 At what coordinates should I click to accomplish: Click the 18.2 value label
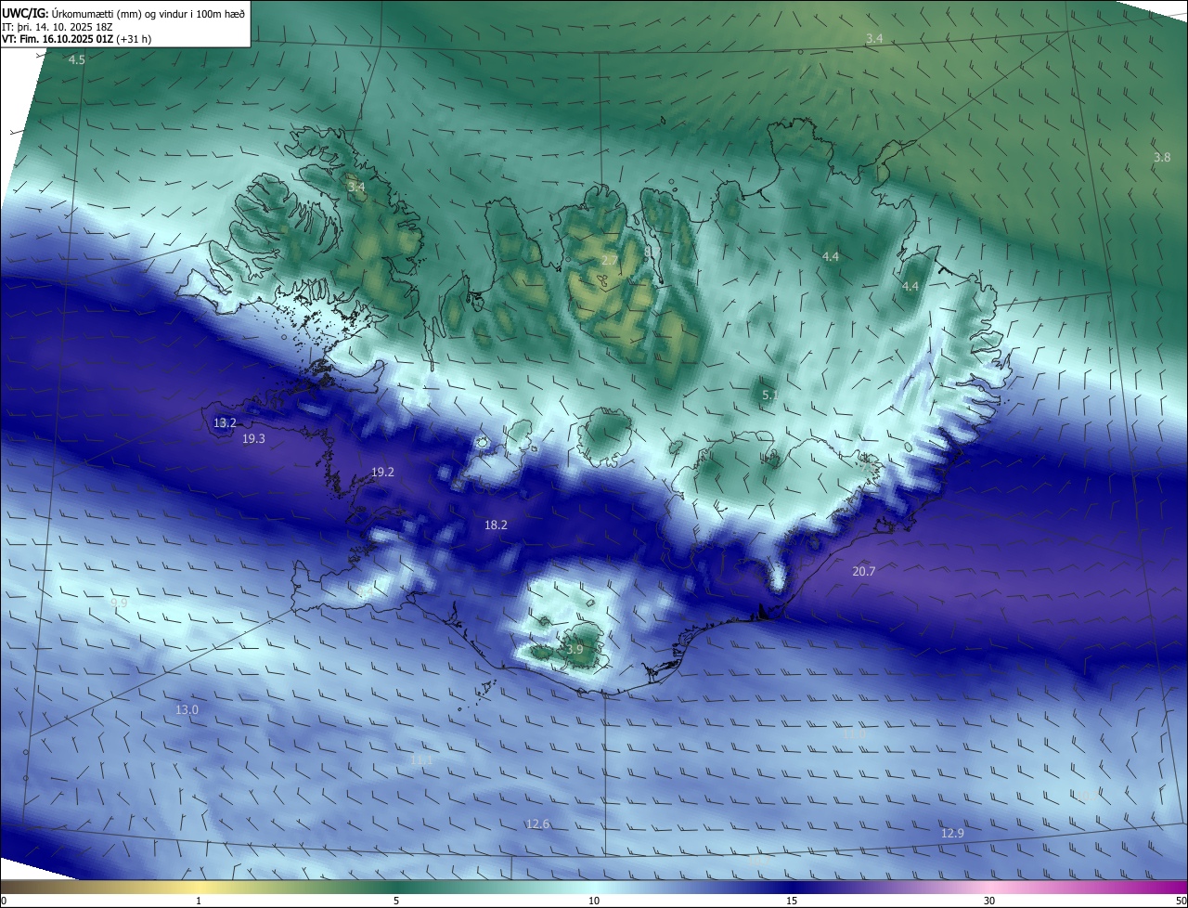(496, 525)
